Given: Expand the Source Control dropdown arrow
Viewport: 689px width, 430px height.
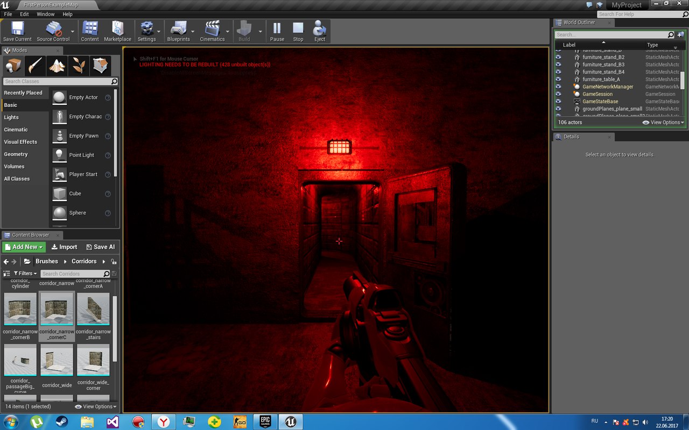Looking at the screenshot, I should click(73, 32).
